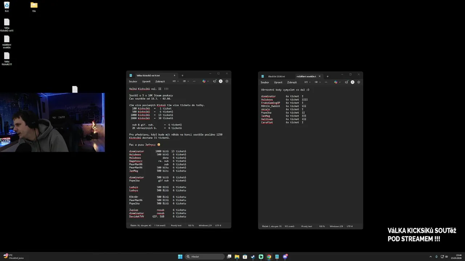Close the rozdělení soutěže.t tab
Viewport: 465px width, 261px height.
pyautogui.click(x=320, y=76)
